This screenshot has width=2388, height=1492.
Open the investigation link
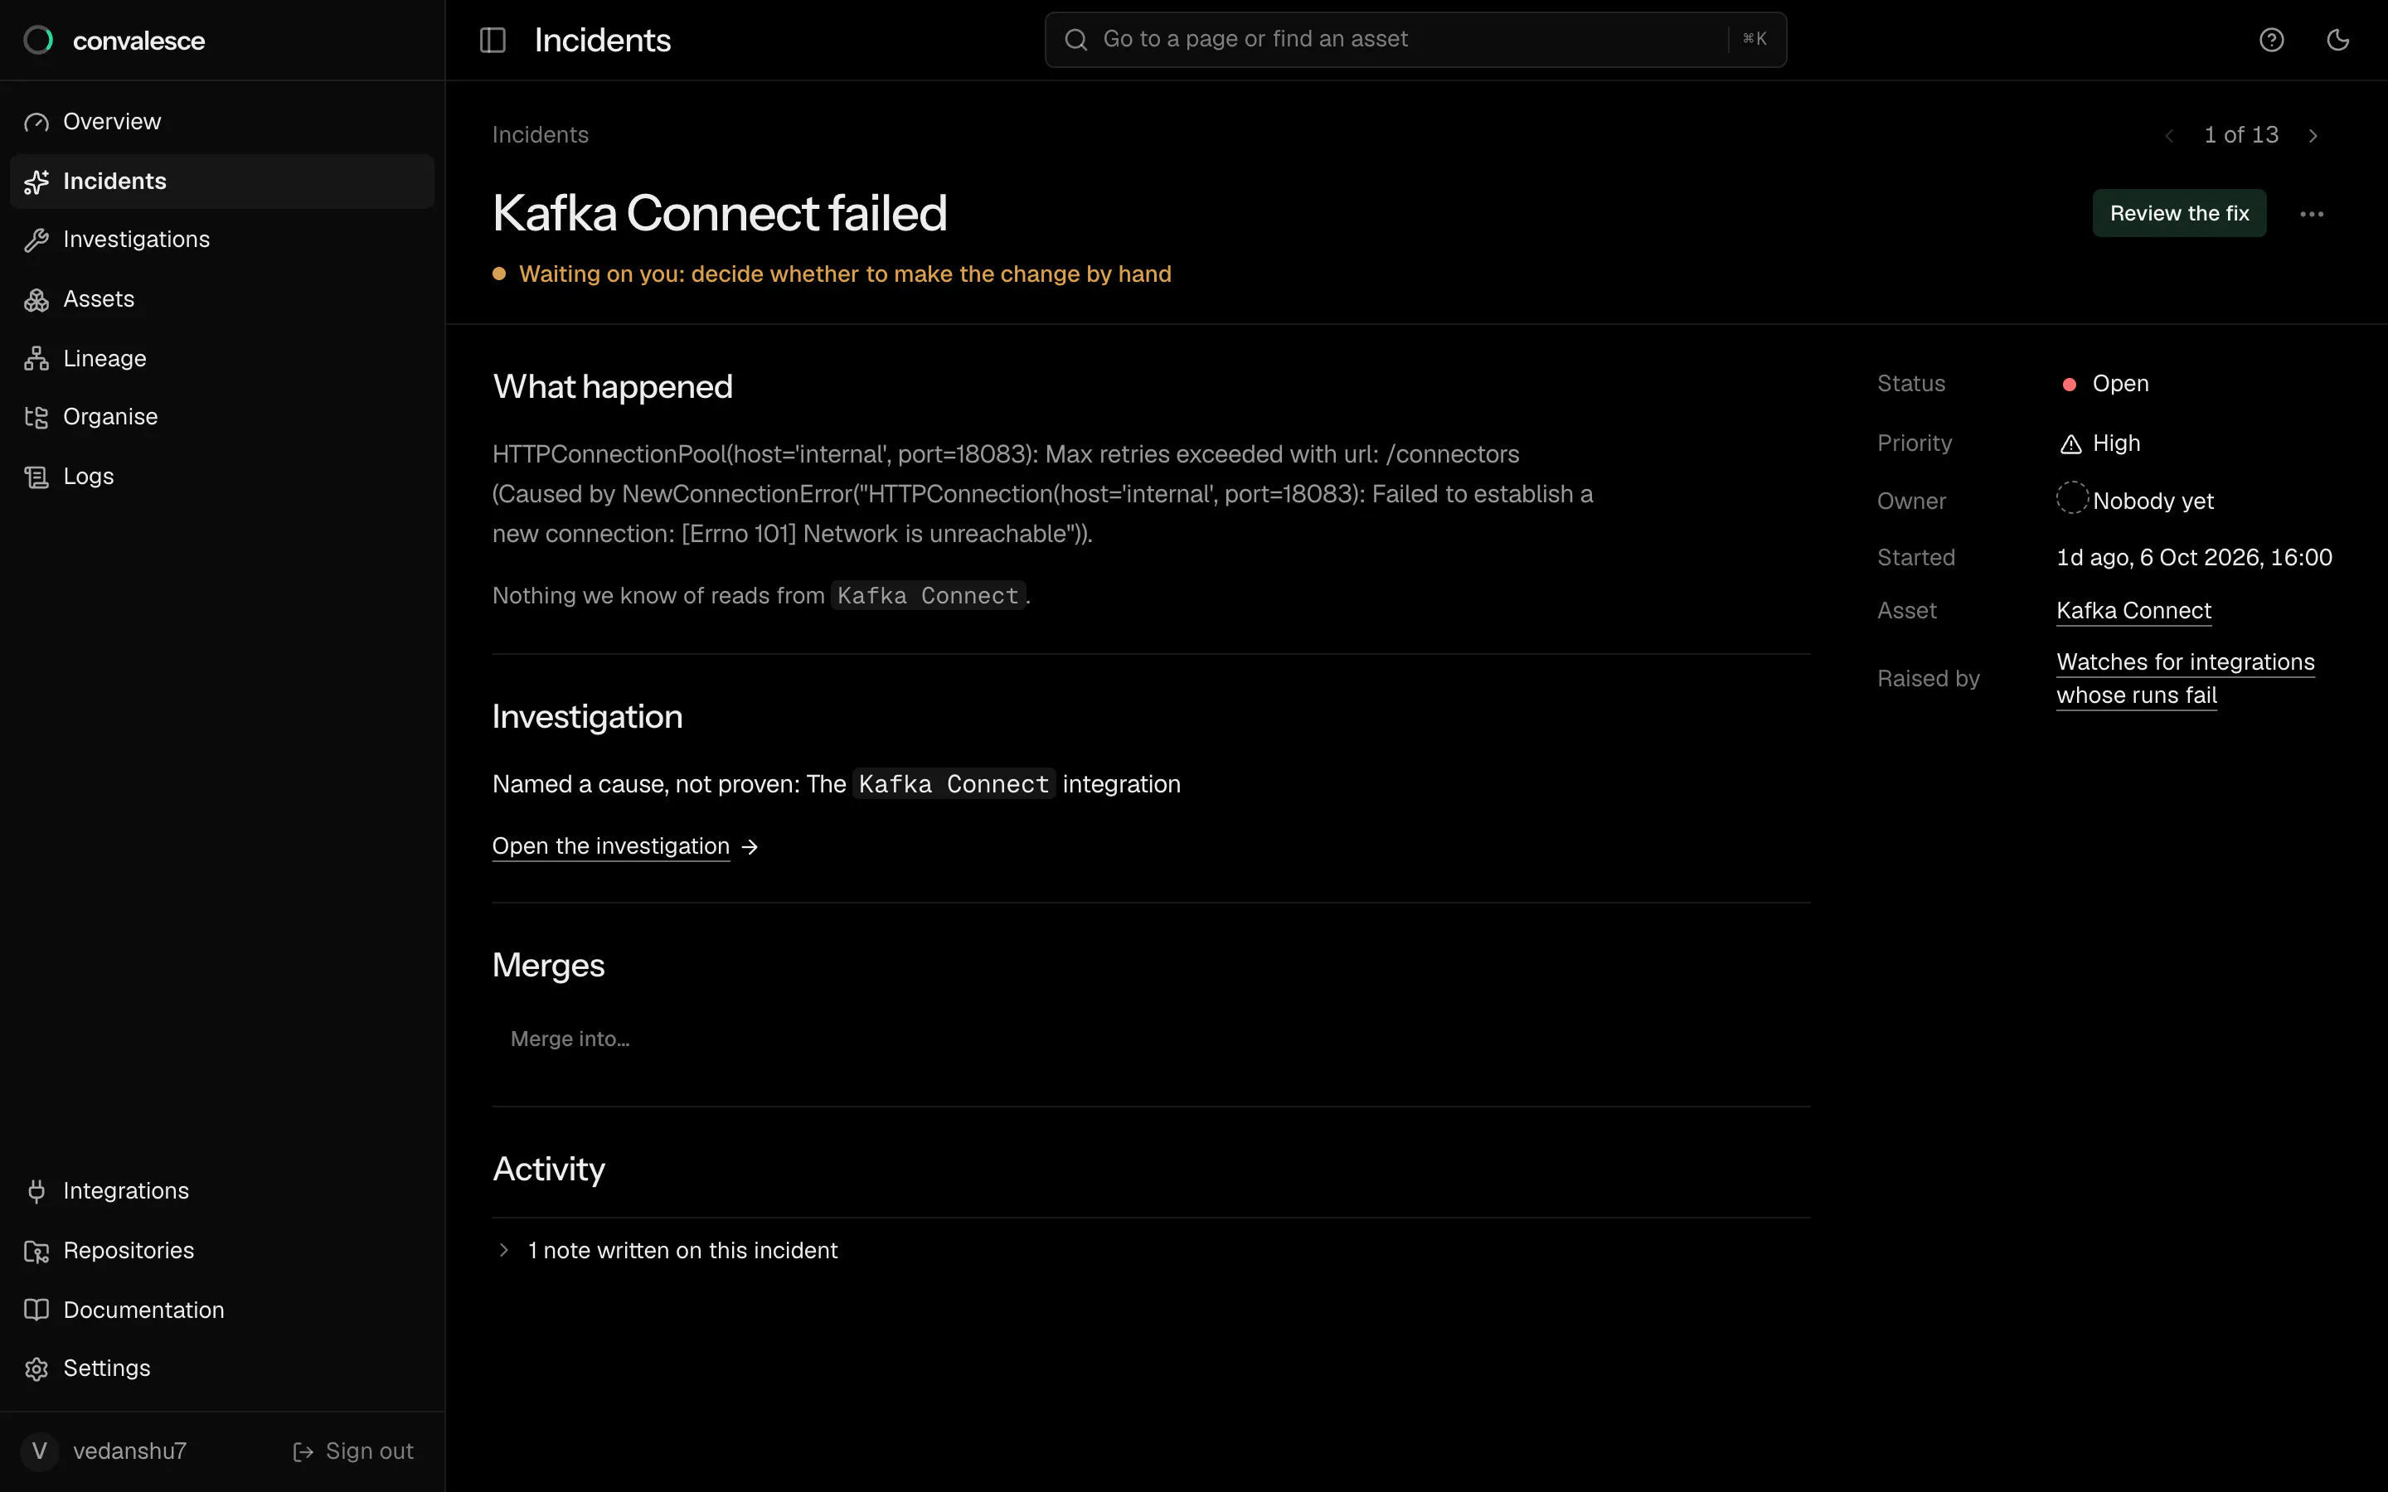[x=611, y=846]
